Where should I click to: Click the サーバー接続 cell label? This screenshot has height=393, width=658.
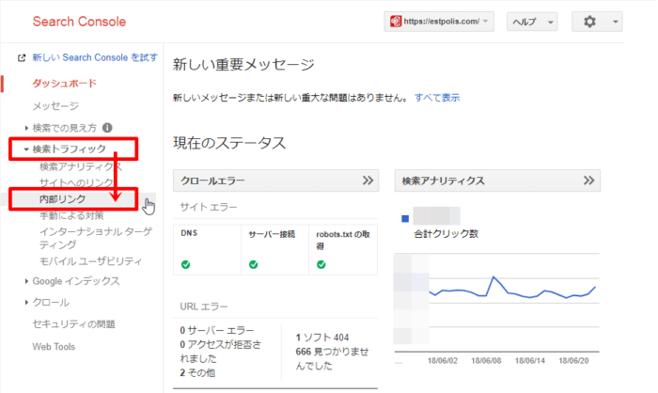tap(272, 234)
